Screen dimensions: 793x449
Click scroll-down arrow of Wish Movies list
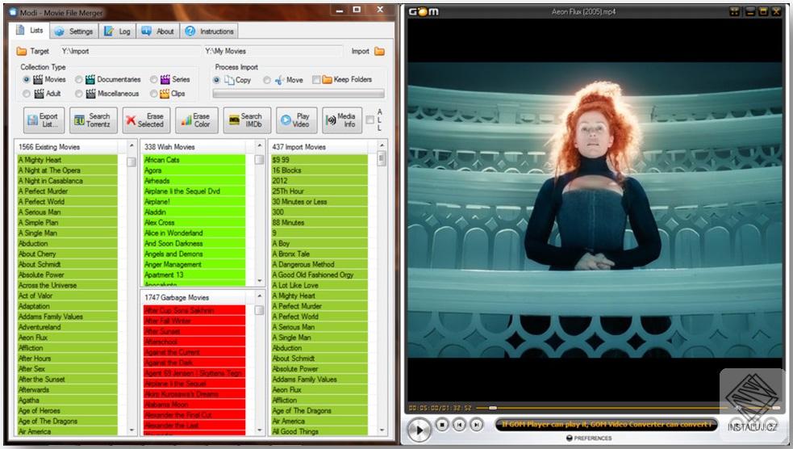260,280
